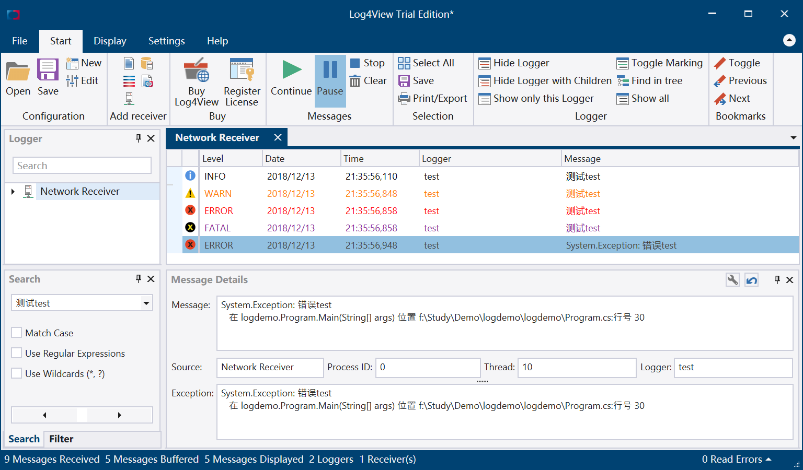Image resolution: width=803 pixels, height=470 pixels.
Task: Save configuration using the purple floppy icon
Action: point(48,77)
